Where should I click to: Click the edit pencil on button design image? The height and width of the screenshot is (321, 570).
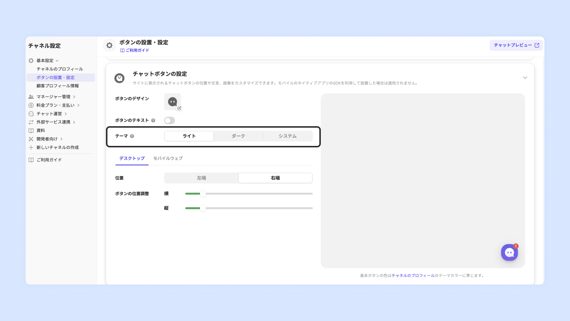pyautogui.click(x=179, y=108)
